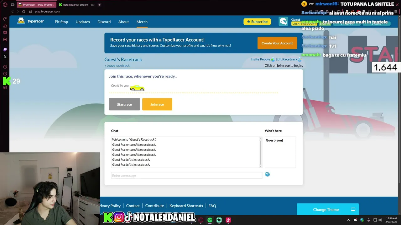Open the striped GX Mods sidebar icon
The width and height of the screenshot is (401, 225).
[x=5, y=32]
